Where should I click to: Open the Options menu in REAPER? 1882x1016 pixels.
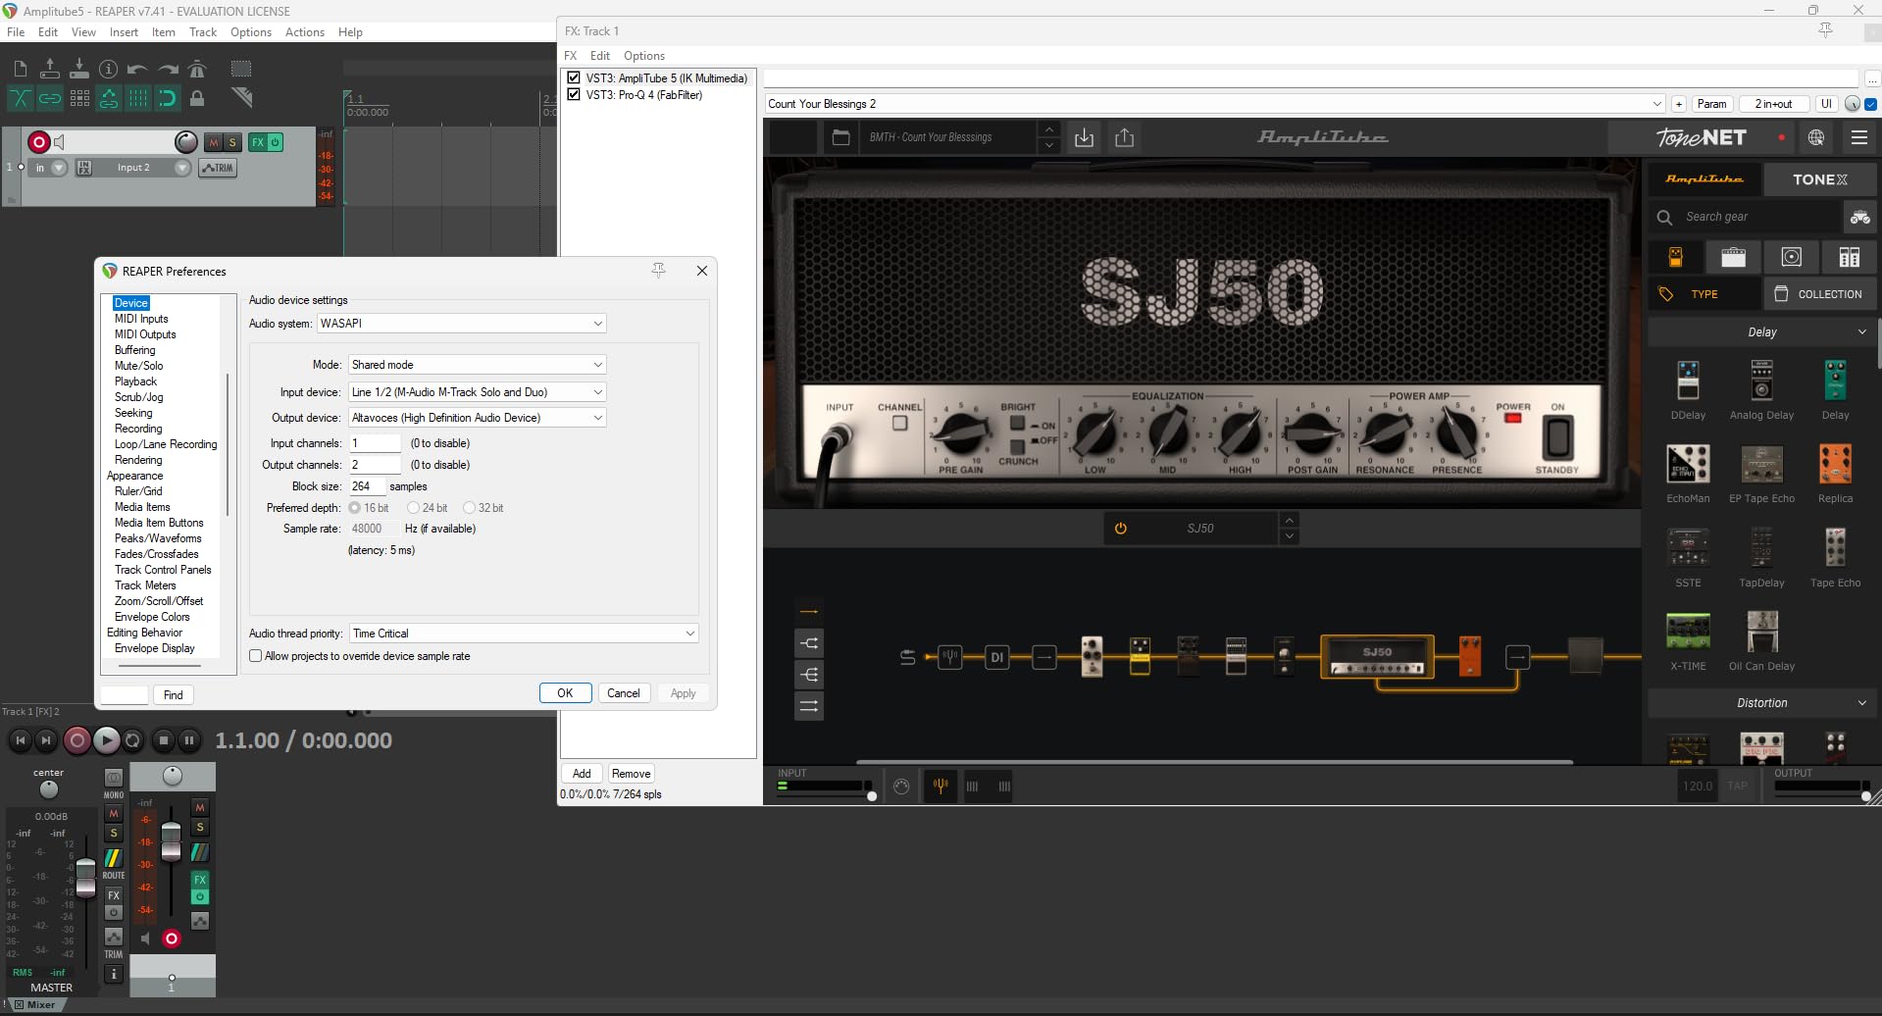pyautogui.click(x=250, y=31)
